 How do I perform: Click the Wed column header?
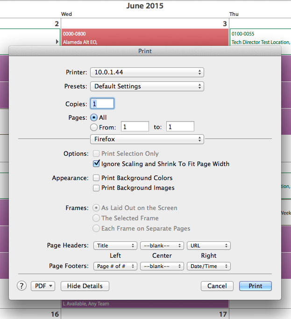pyautogui.click(x=66, y=14)
